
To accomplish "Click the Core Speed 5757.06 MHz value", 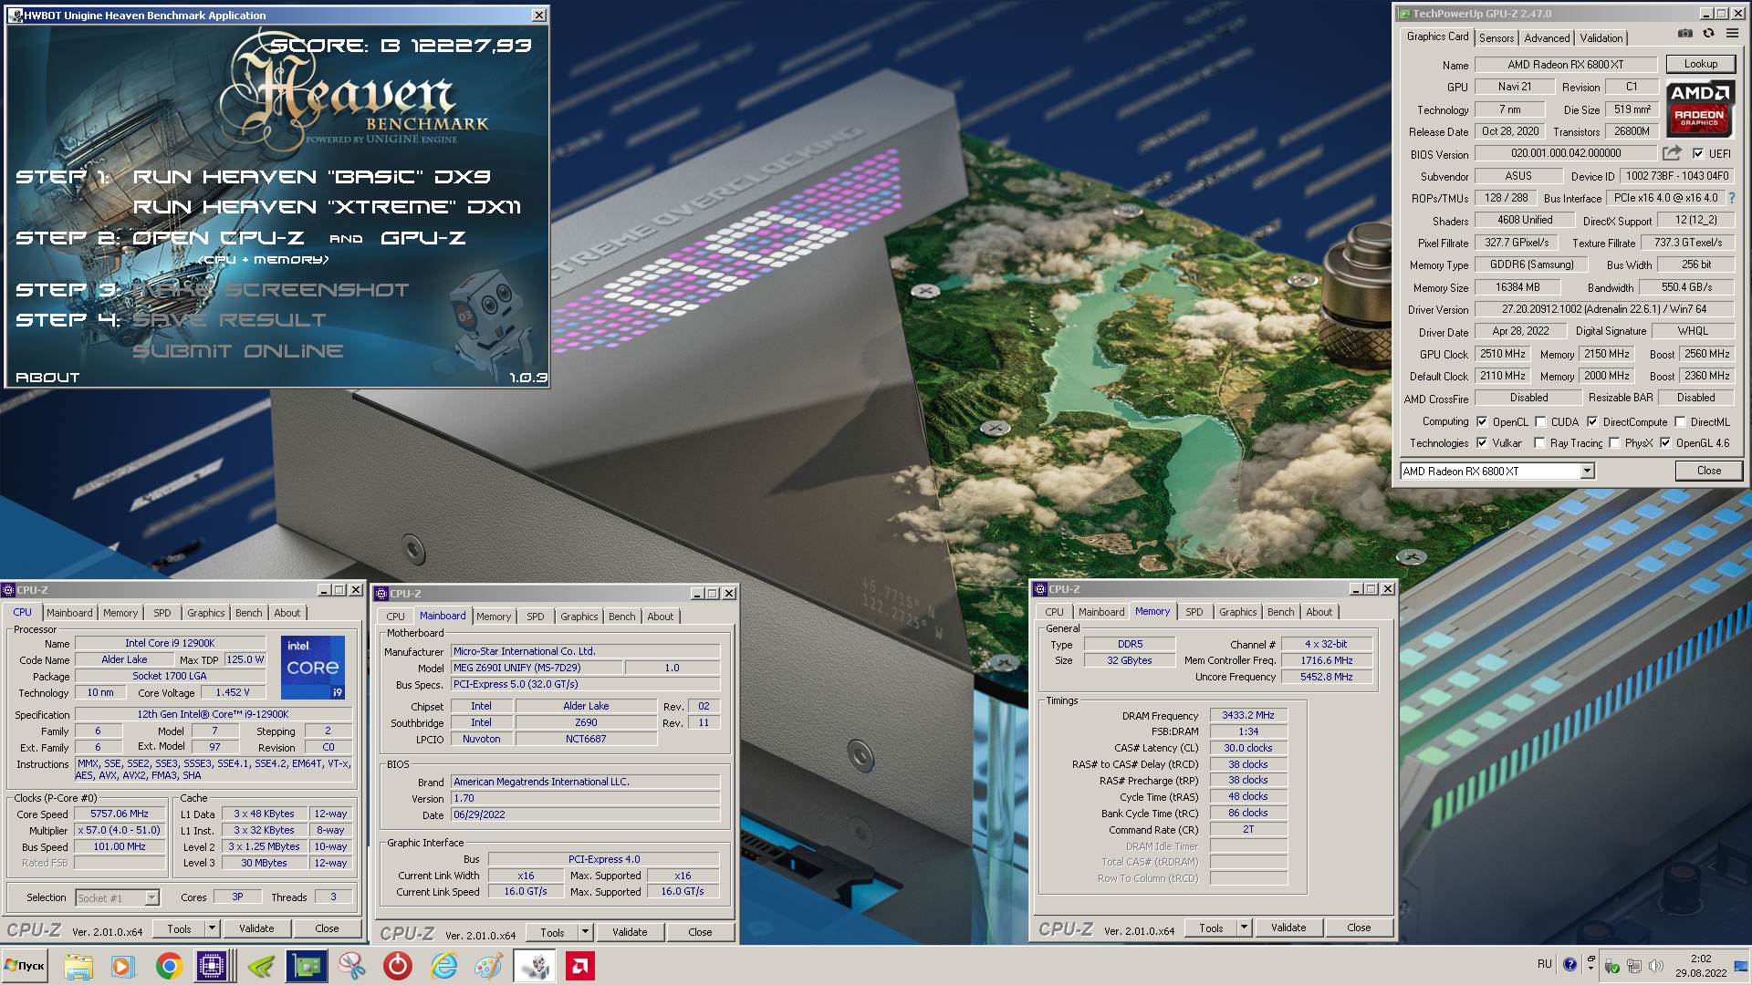I will click(120, 814).
